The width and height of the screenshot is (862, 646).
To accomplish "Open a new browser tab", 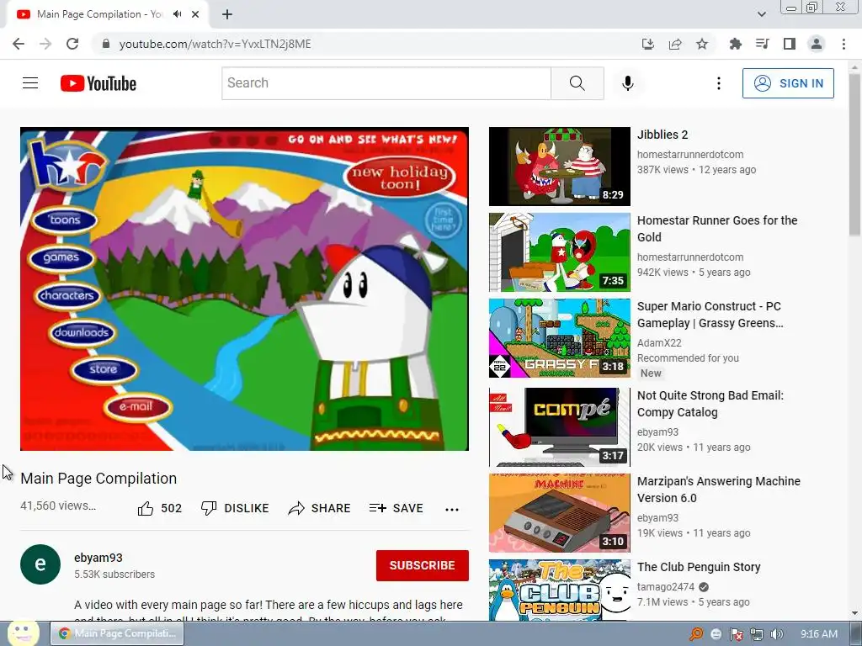I will tap(227, 14).
